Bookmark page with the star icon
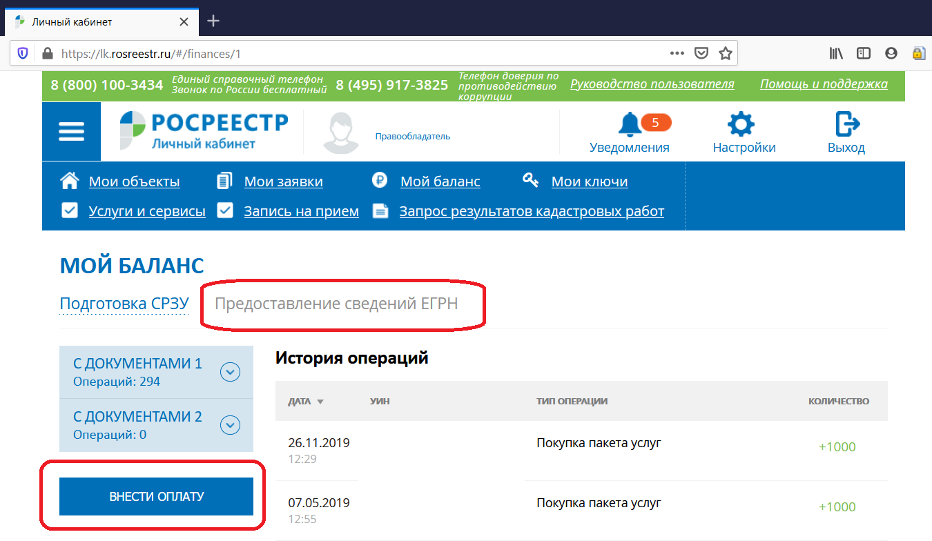Screen dimensions: 932x541 pos(725,53)
